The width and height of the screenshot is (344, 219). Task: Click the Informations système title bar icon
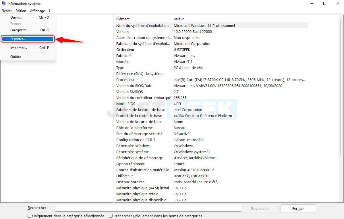click(x=4, y=3)
